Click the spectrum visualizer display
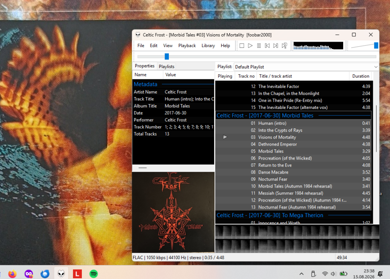390x279 pixels. (318, 46)
